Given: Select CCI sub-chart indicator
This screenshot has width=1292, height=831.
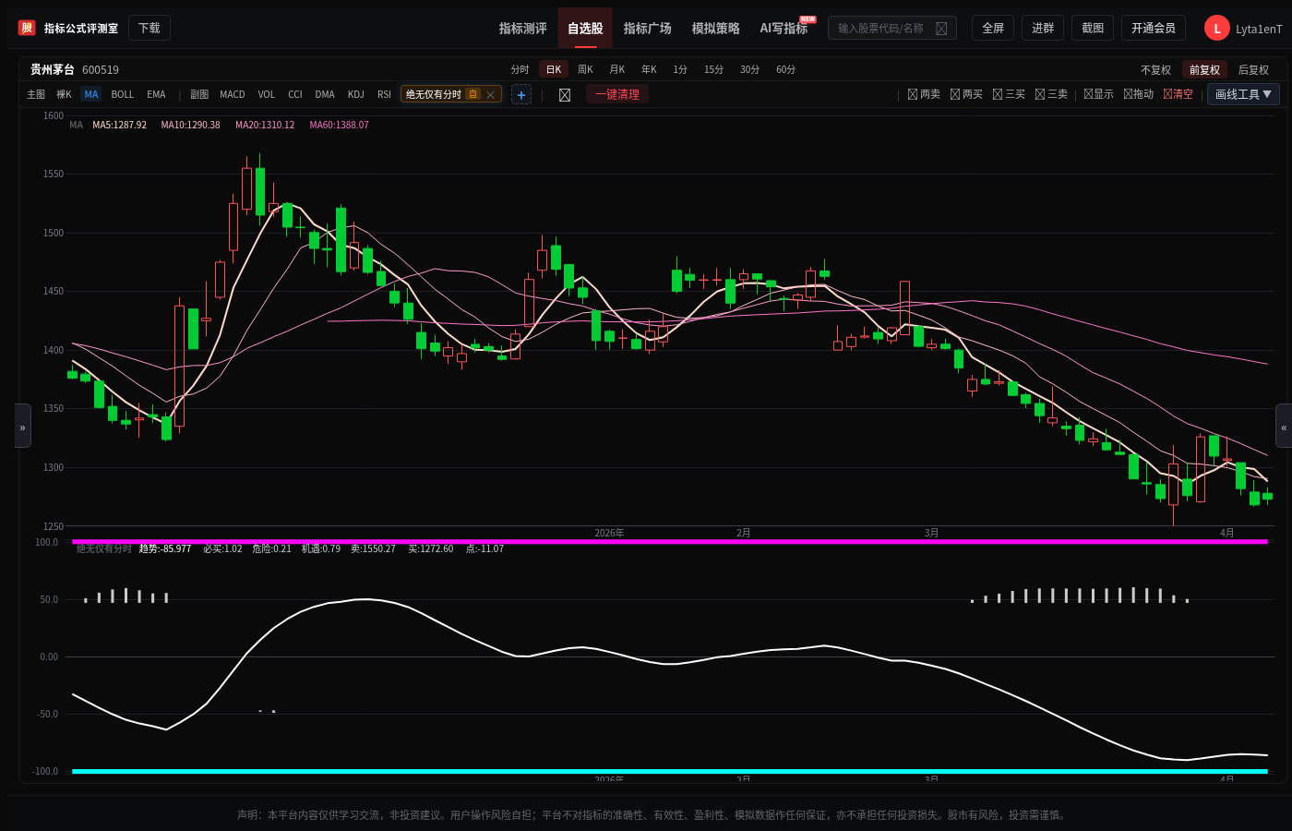Looking at the screenshot, I should point(295,94).
